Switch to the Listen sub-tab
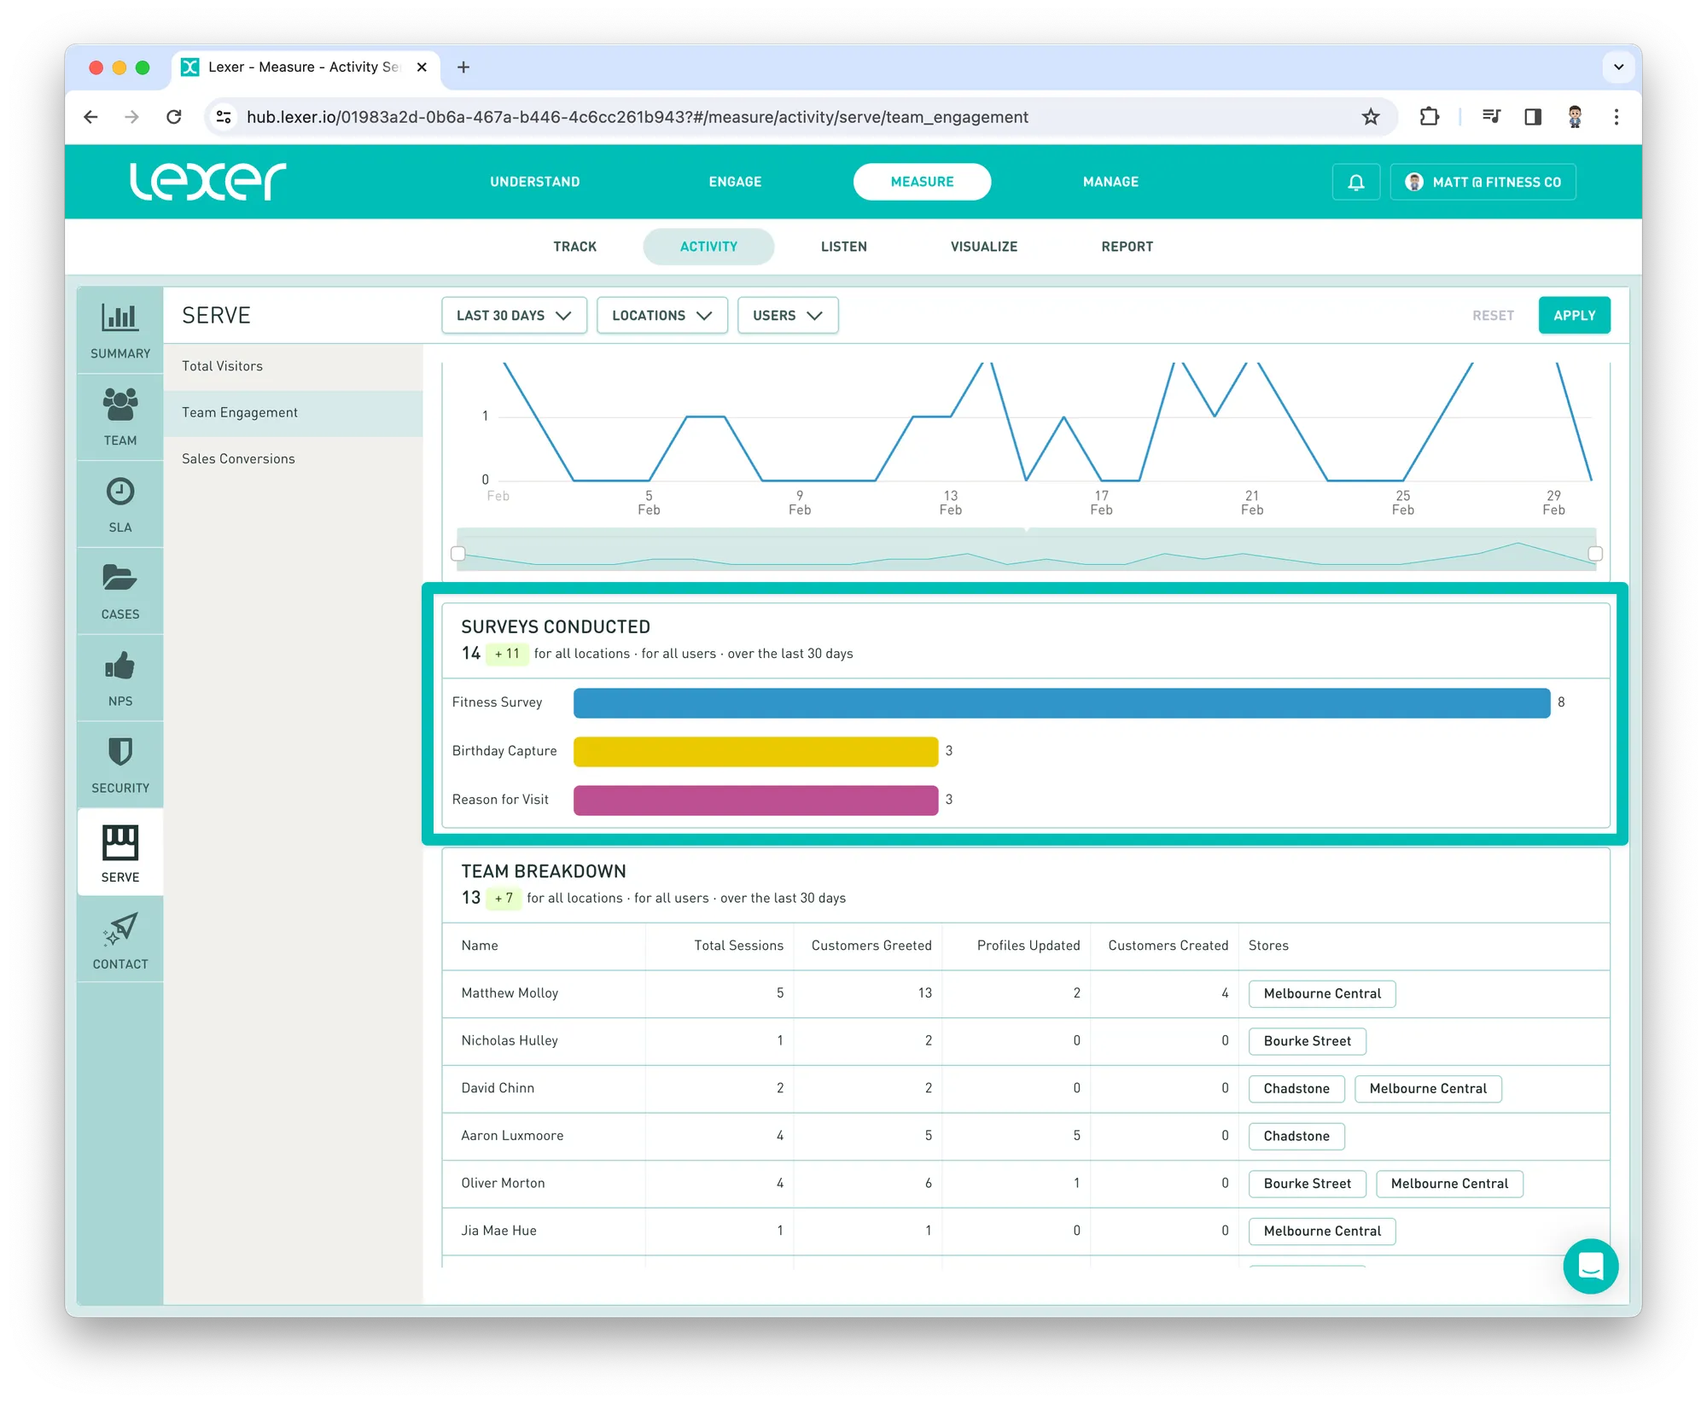 coord(843,247)
